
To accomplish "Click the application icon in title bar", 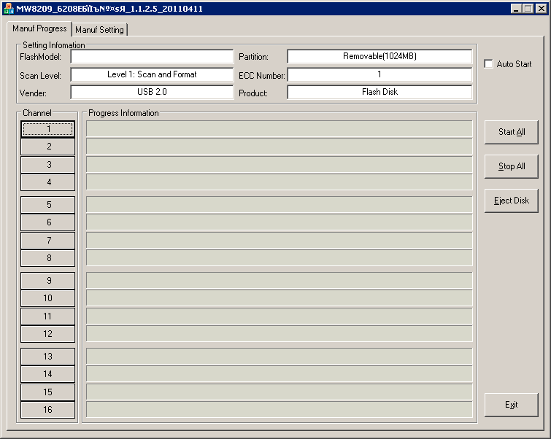I will (x=8, y=9).
